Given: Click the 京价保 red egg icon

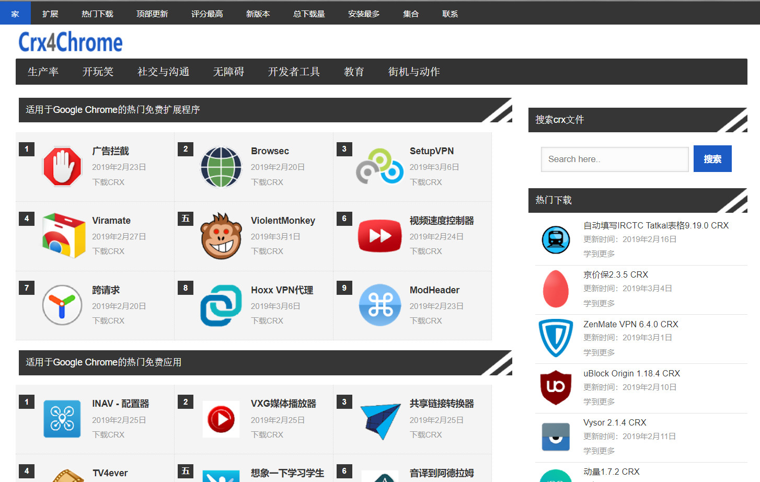Looking at the screenshot, I should [556, 289].
